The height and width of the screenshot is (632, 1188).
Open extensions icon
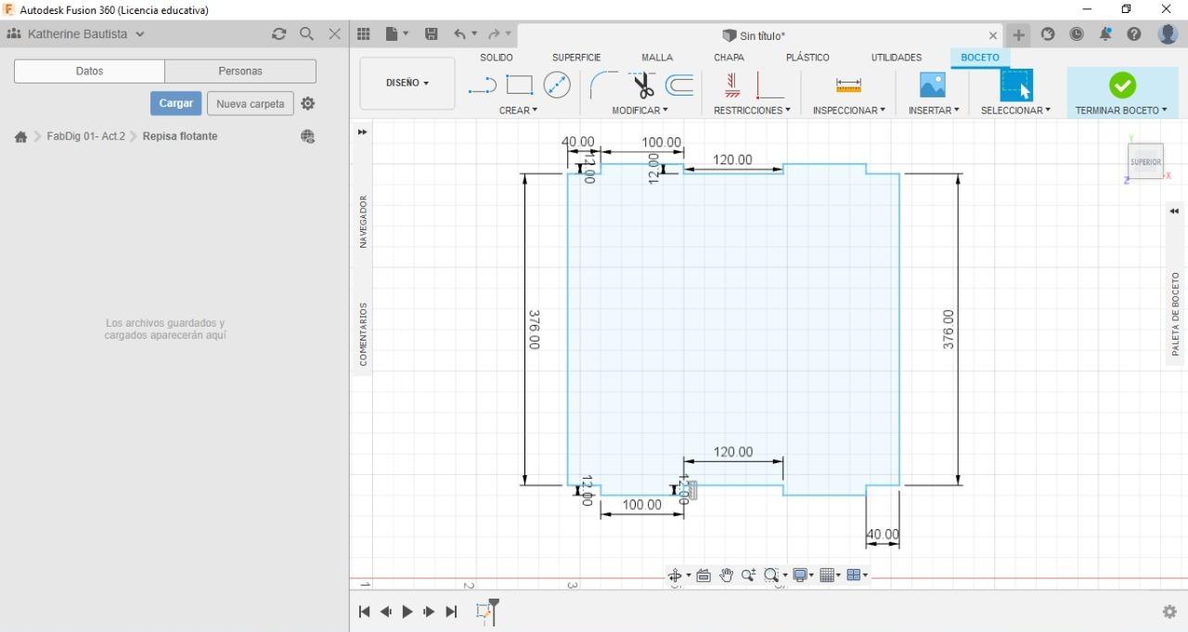[1048, 34]
